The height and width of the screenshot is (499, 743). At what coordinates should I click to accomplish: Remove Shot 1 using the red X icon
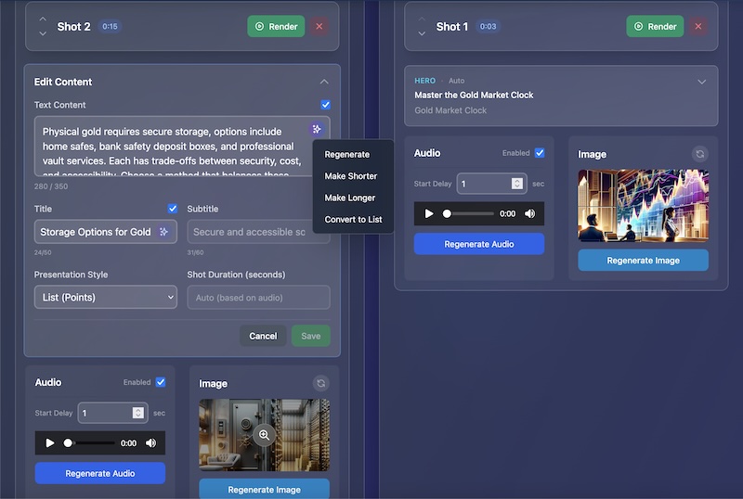(x=698, y=27)
